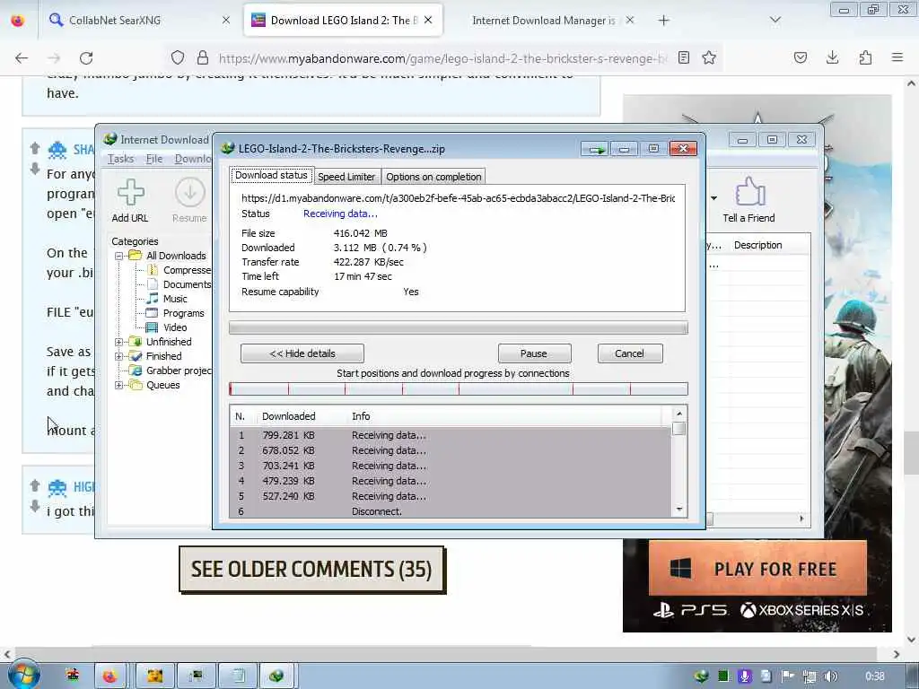Click IDM list horizontal scrollbar right arrow

click(801, 519)
